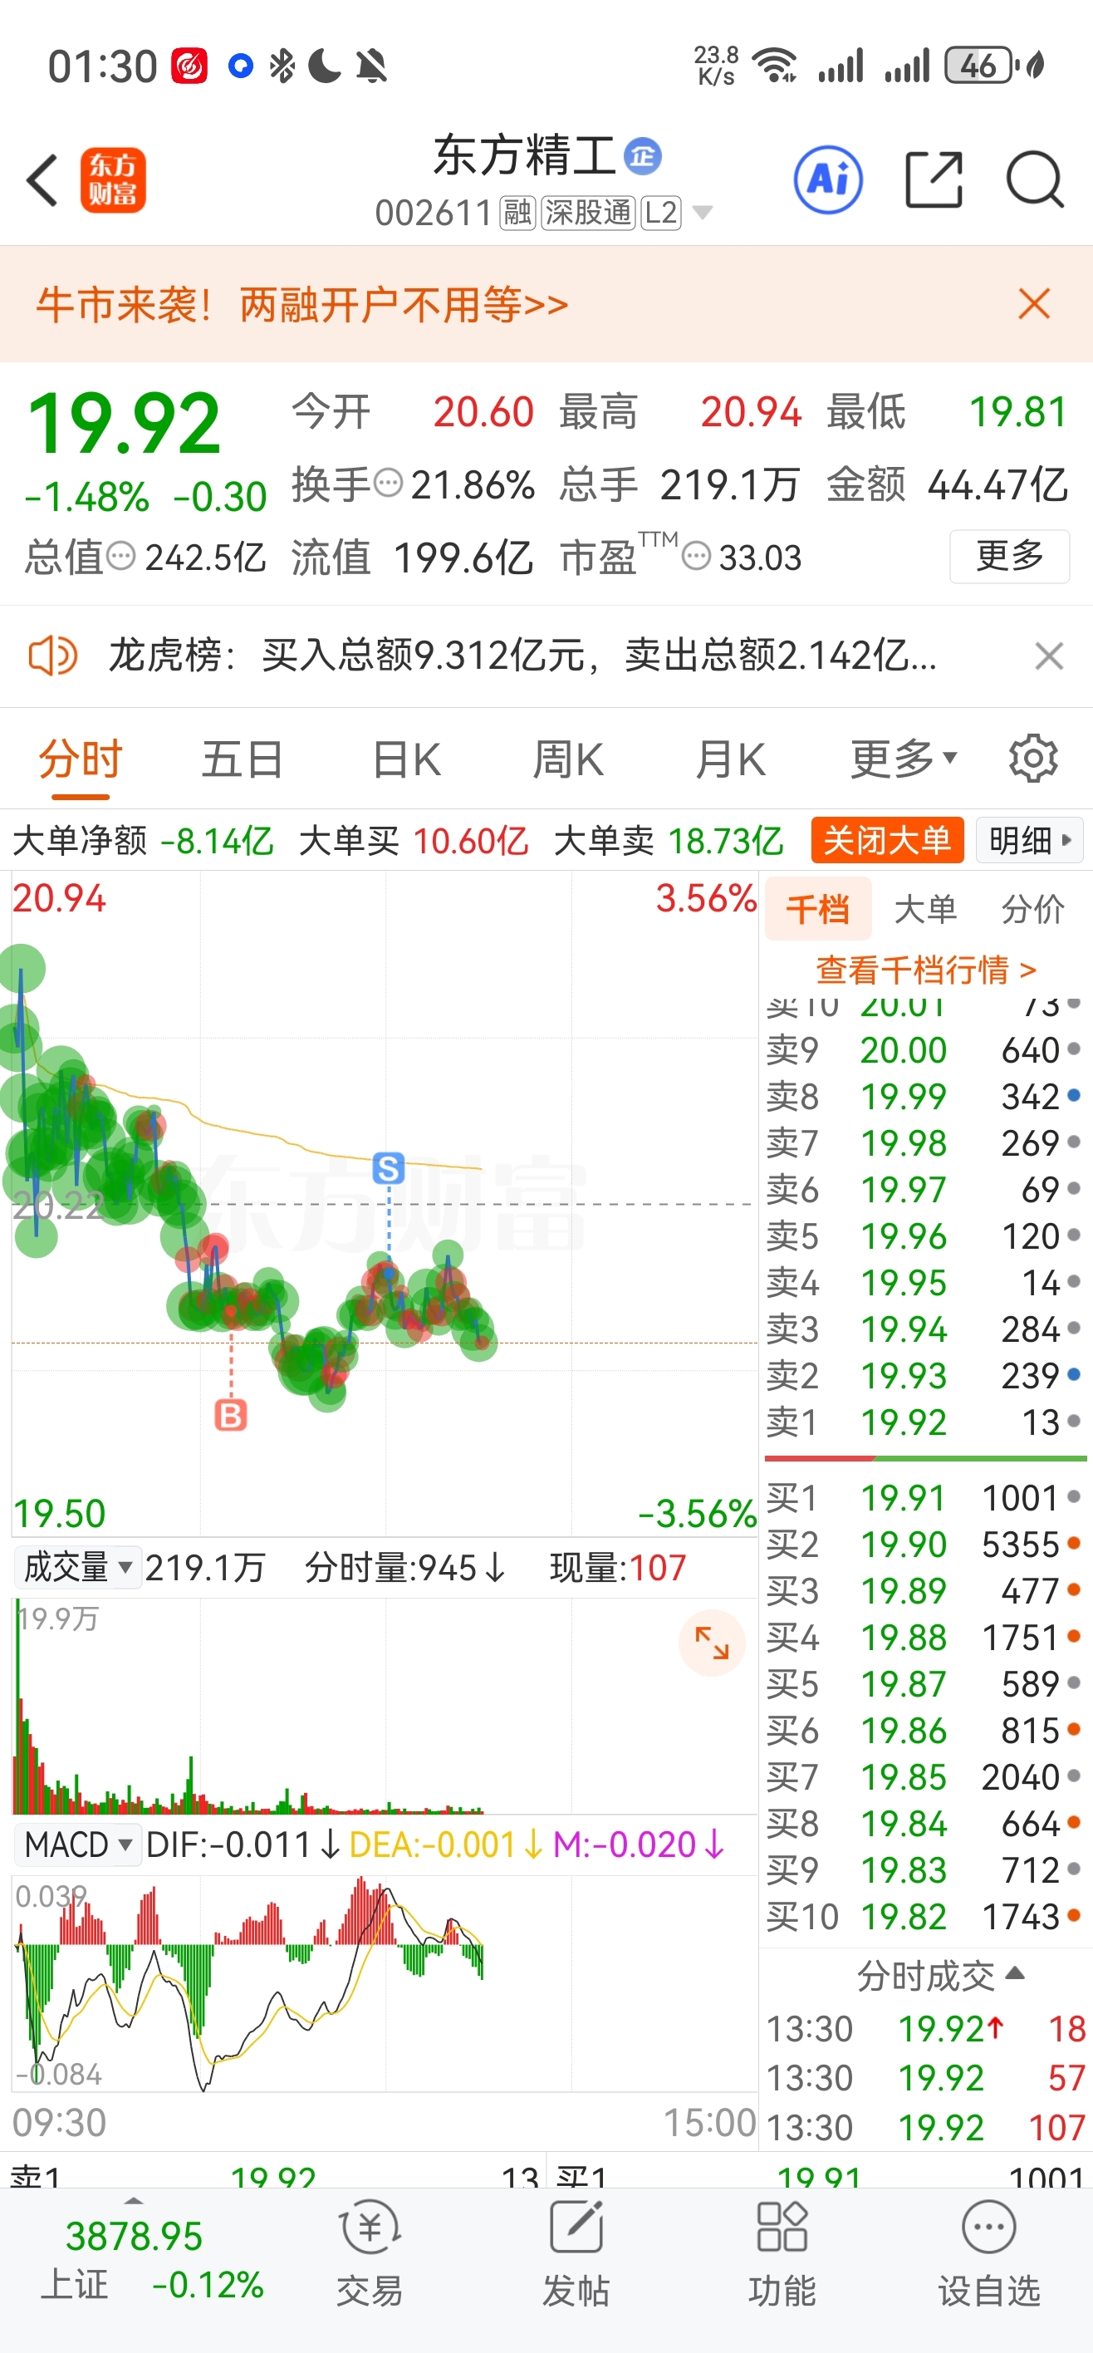Switch to the 日K chart tab

pos(406,759)
